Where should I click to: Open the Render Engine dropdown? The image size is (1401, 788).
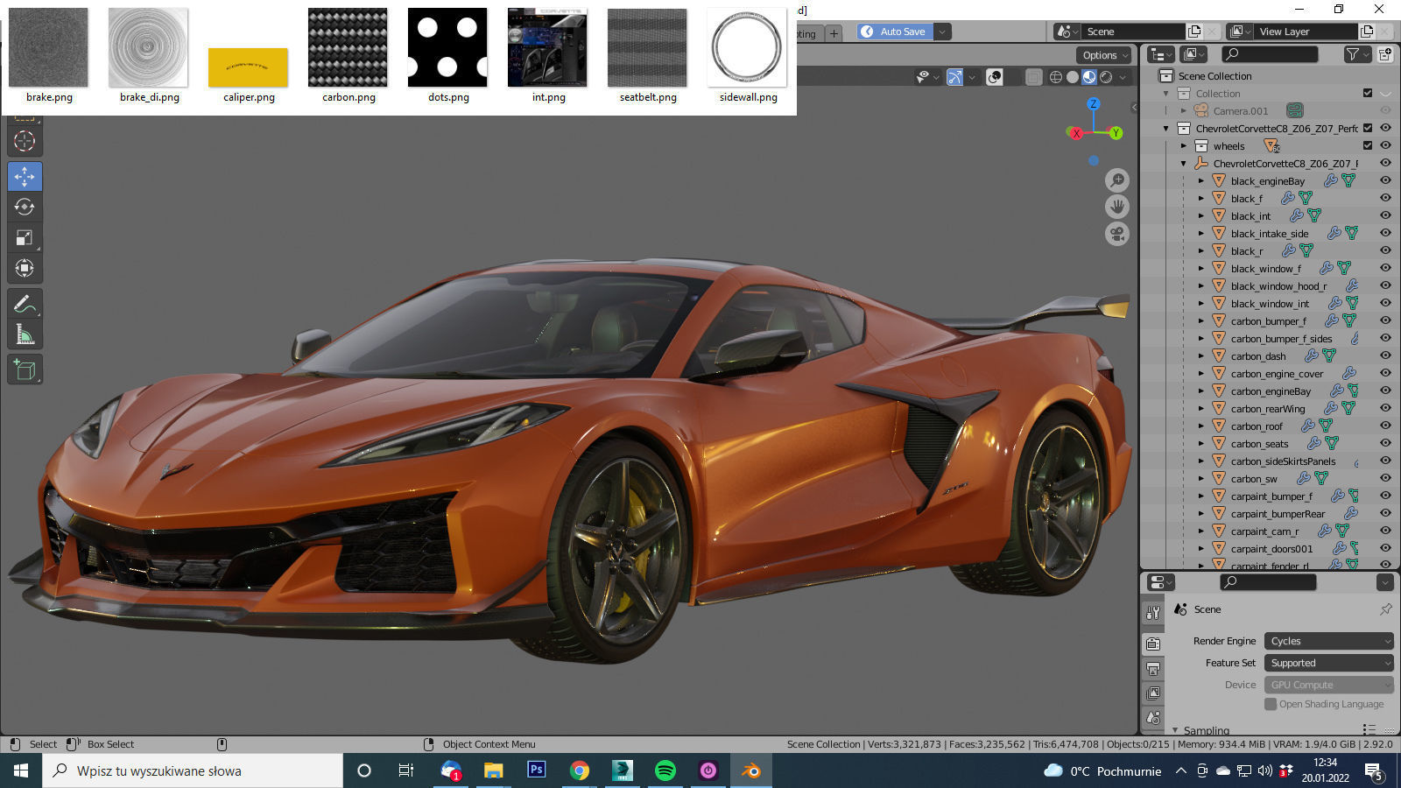point(1329,641)
